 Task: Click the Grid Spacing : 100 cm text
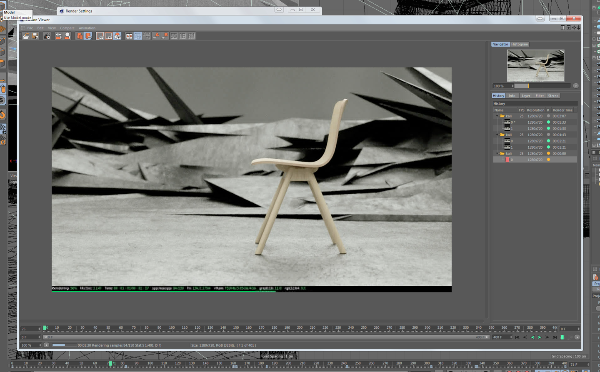pos(569,356)
